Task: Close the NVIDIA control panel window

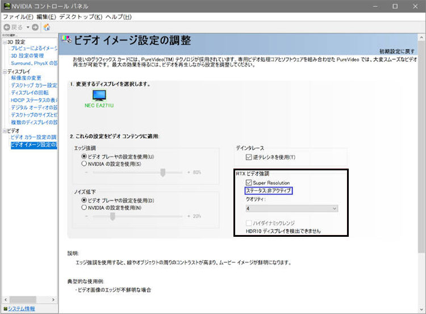Action: point(415,6)
